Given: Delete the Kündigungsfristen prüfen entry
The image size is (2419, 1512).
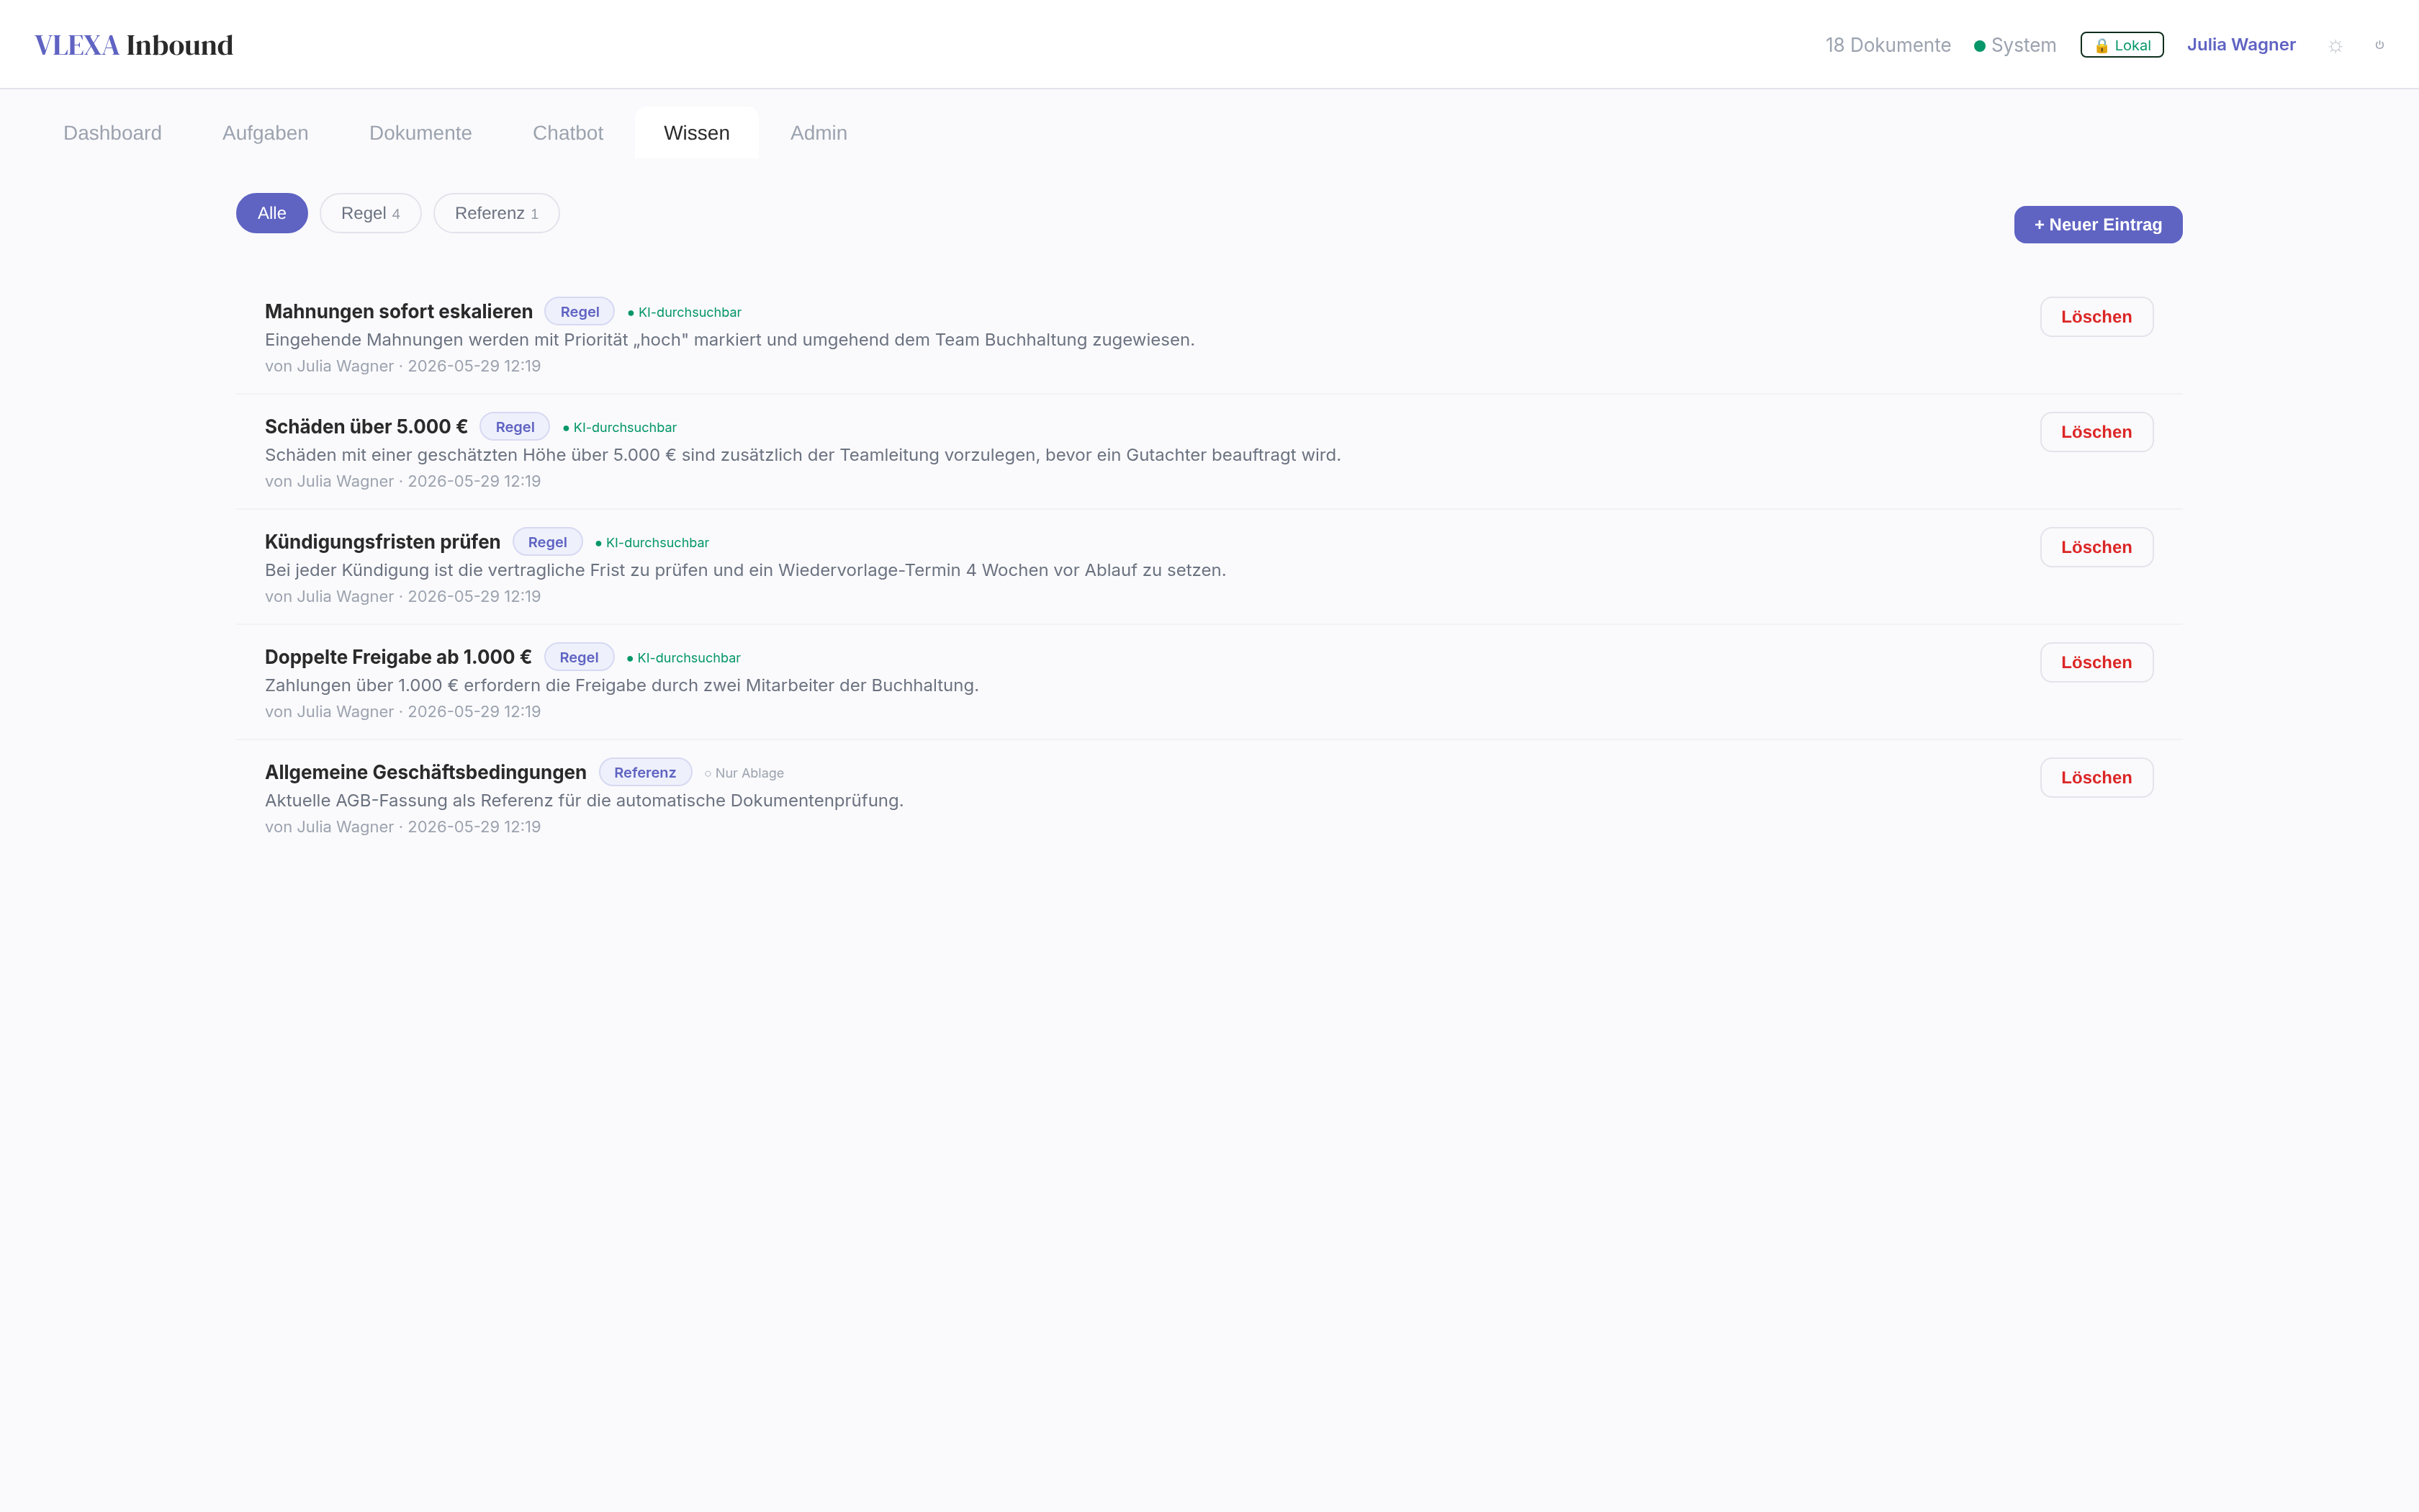Looking at the screenshot, I should (2096, 547).
